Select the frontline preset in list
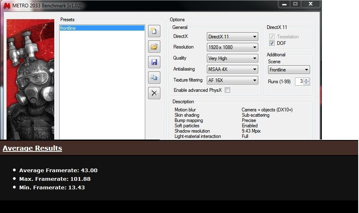The height and width of the screenshot is (213, 359). point(102,28)
